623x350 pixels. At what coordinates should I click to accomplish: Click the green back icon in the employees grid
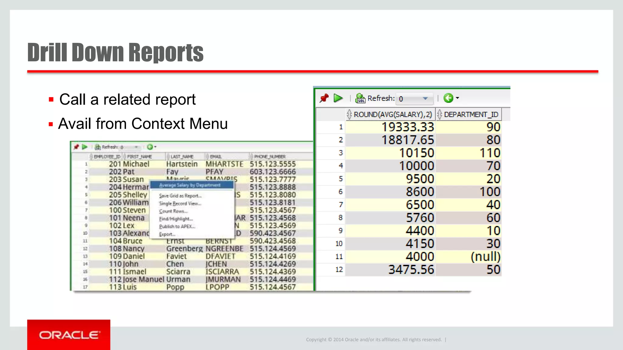coord(150,147)
